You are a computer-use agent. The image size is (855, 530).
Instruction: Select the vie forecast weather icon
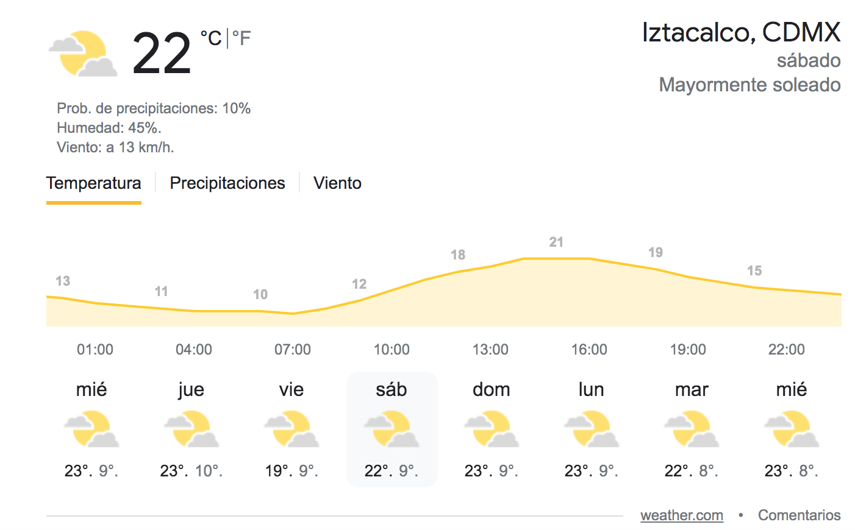pos(292,429)
